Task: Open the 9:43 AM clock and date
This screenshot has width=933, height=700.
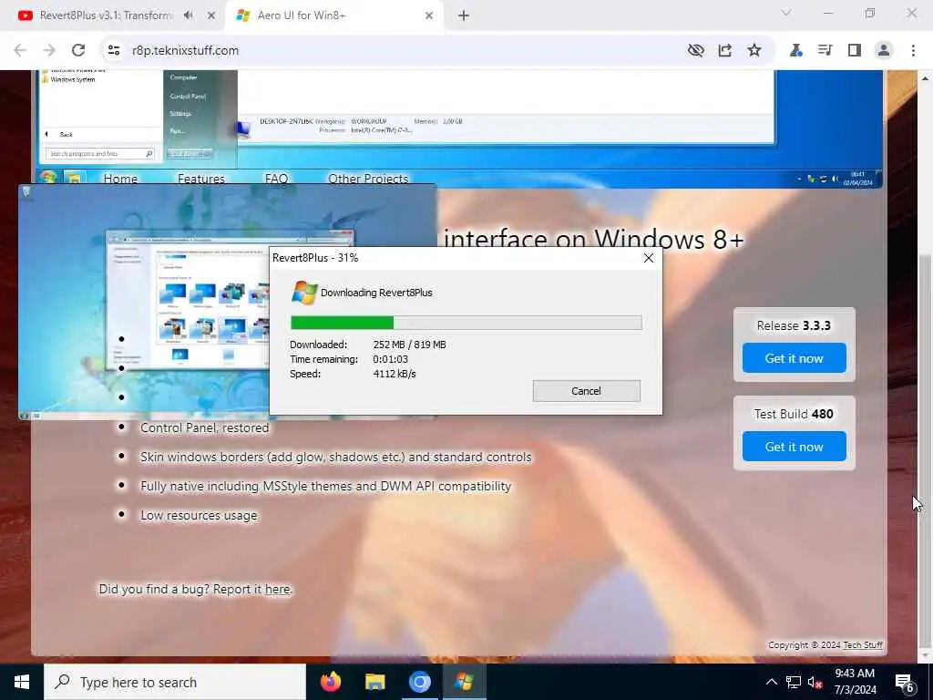Action: point(855,682)
